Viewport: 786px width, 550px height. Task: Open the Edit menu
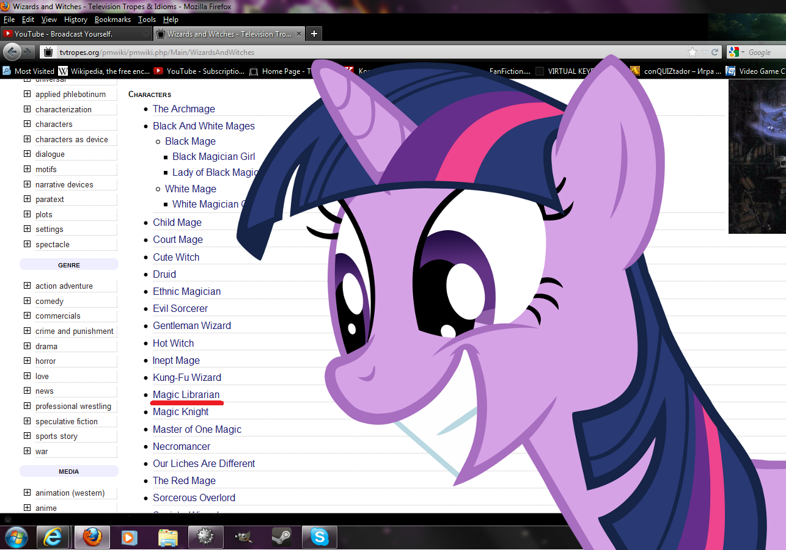(28, 20)
